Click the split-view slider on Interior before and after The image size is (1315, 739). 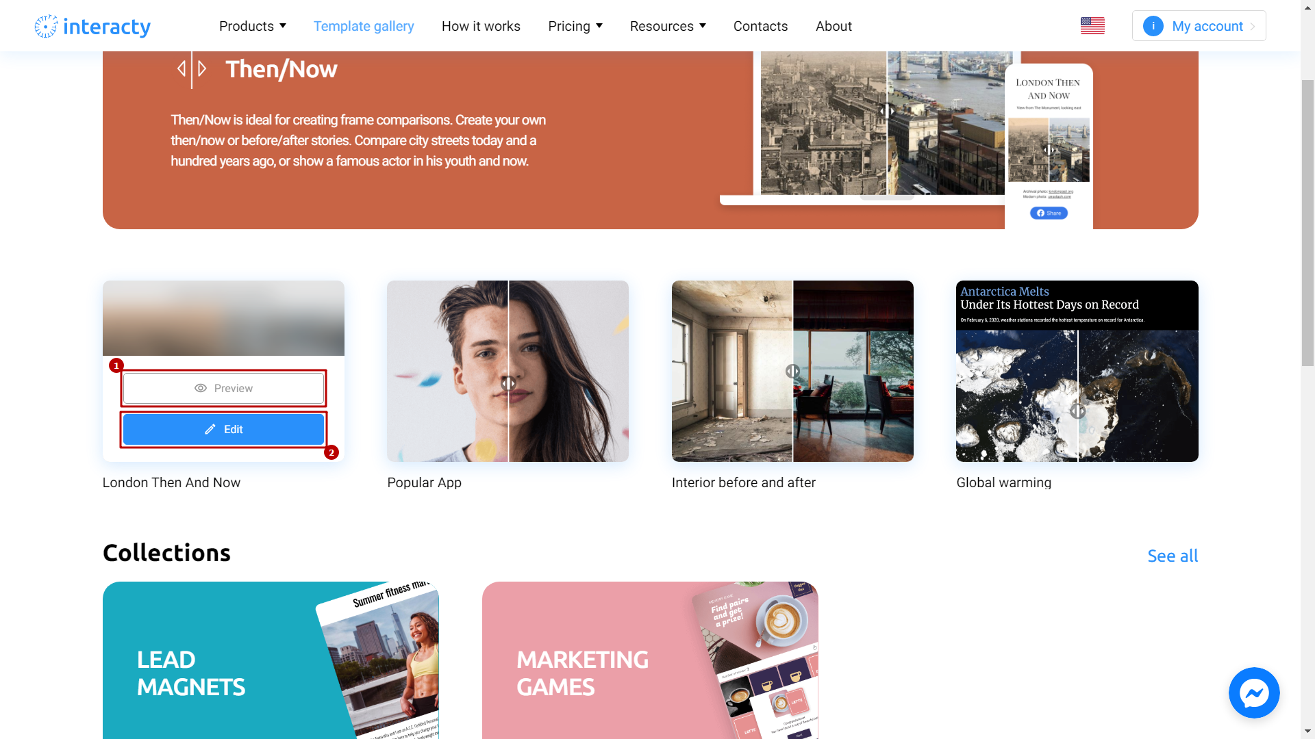click(x=794, y=370)
